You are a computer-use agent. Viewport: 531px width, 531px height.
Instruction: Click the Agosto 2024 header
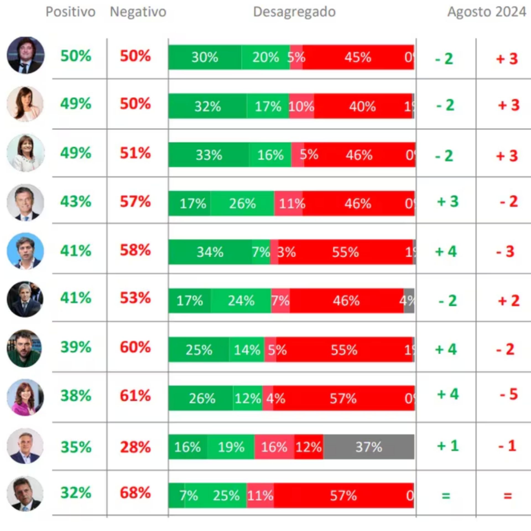pos(487,12)
